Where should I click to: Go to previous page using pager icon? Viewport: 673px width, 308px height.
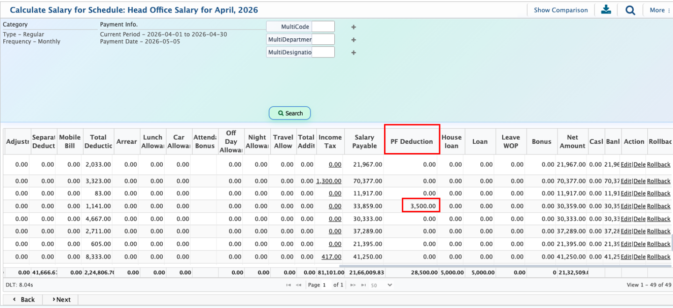point(298,285)
